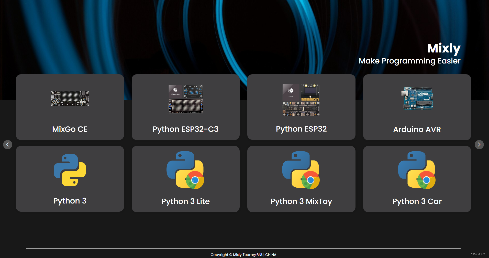Click the Python ESP32-C3 board image
This screenshot has height=258, width=489.
[186, 99]
